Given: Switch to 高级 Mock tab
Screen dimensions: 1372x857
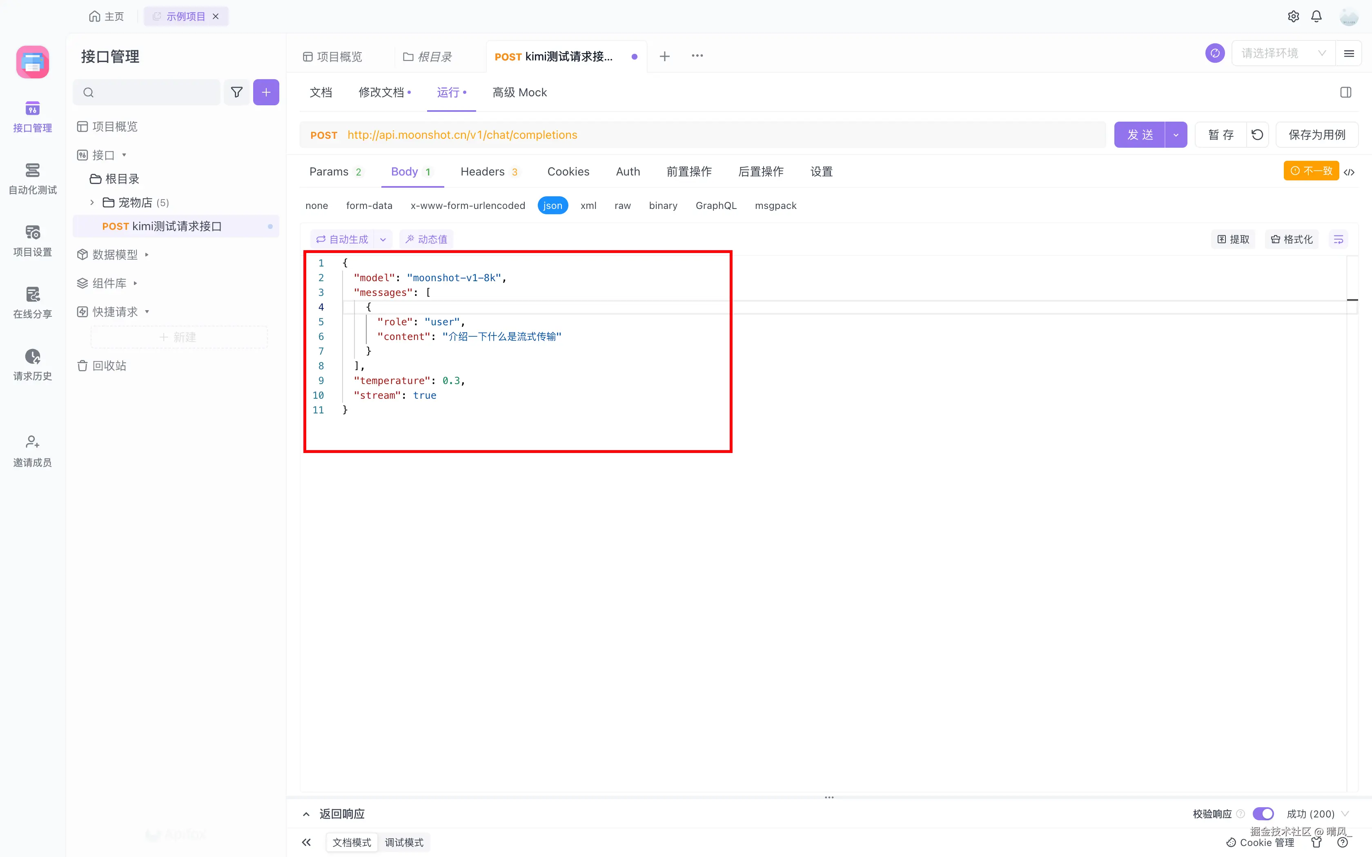Looking at the screenshot, I should coord(519,92).
